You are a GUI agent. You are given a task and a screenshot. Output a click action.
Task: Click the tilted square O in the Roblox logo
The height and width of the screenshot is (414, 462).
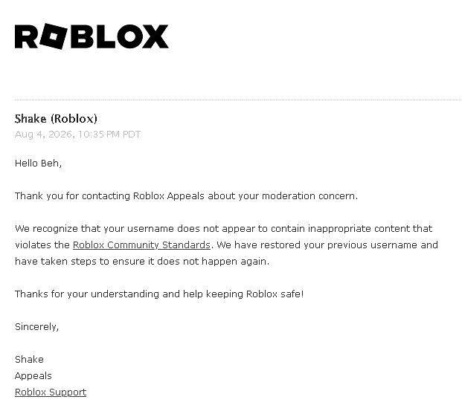pos(54,36)
